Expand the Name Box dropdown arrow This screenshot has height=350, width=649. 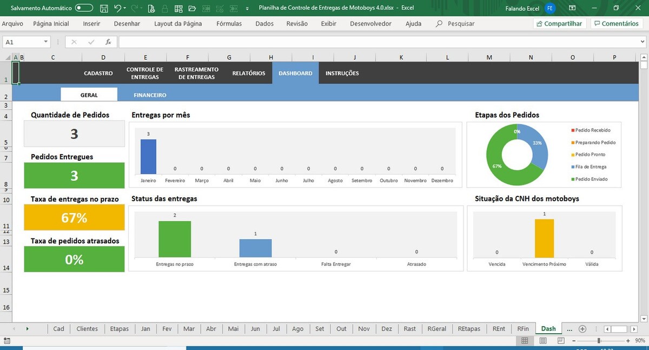point(45,42)
